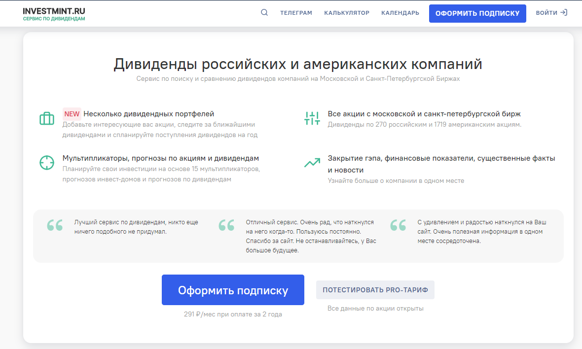Click the rising chart arrow icon

[312, 163]
